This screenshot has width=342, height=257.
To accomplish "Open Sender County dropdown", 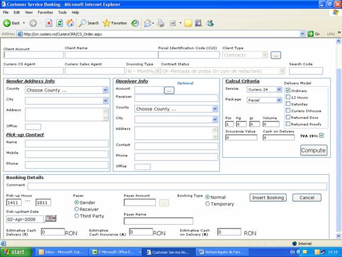I will tap(105, 90).
